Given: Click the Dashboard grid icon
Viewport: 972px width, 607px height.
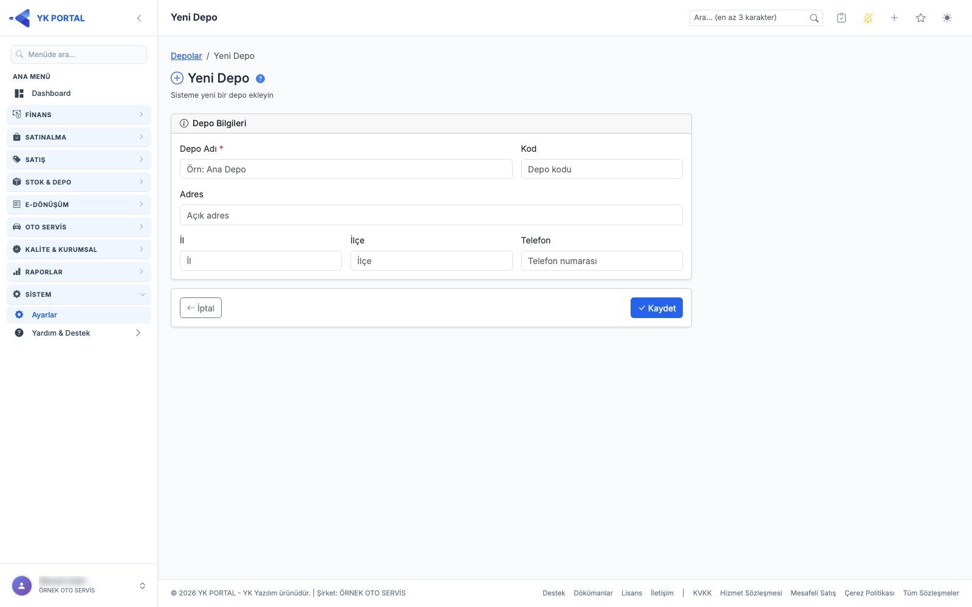Looking at the screenshot, I should 19,93.
